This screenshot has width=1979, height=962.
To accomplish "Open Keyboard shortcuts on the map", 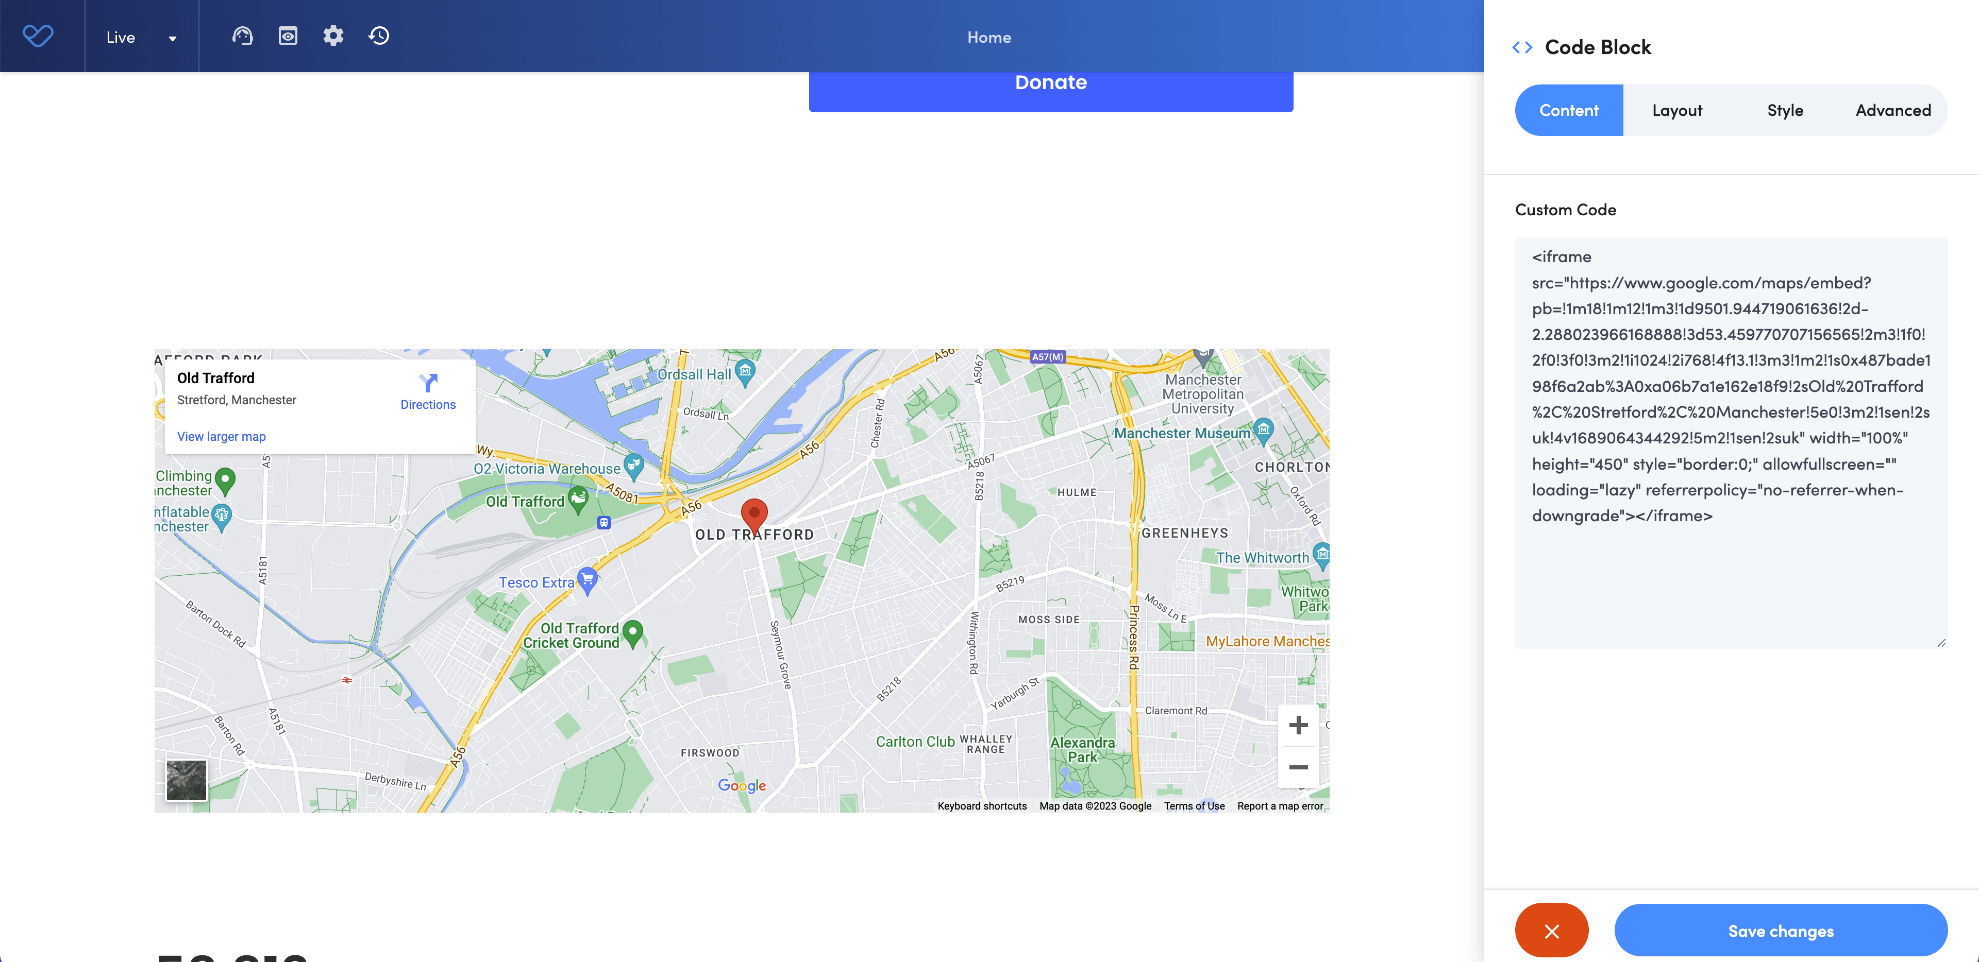I will (x=982, y=805).
